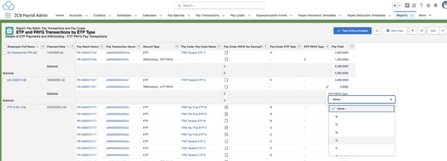447x161 pixels.
Task: Expand the Schedules tab chevron
Action: click(135, 16)
